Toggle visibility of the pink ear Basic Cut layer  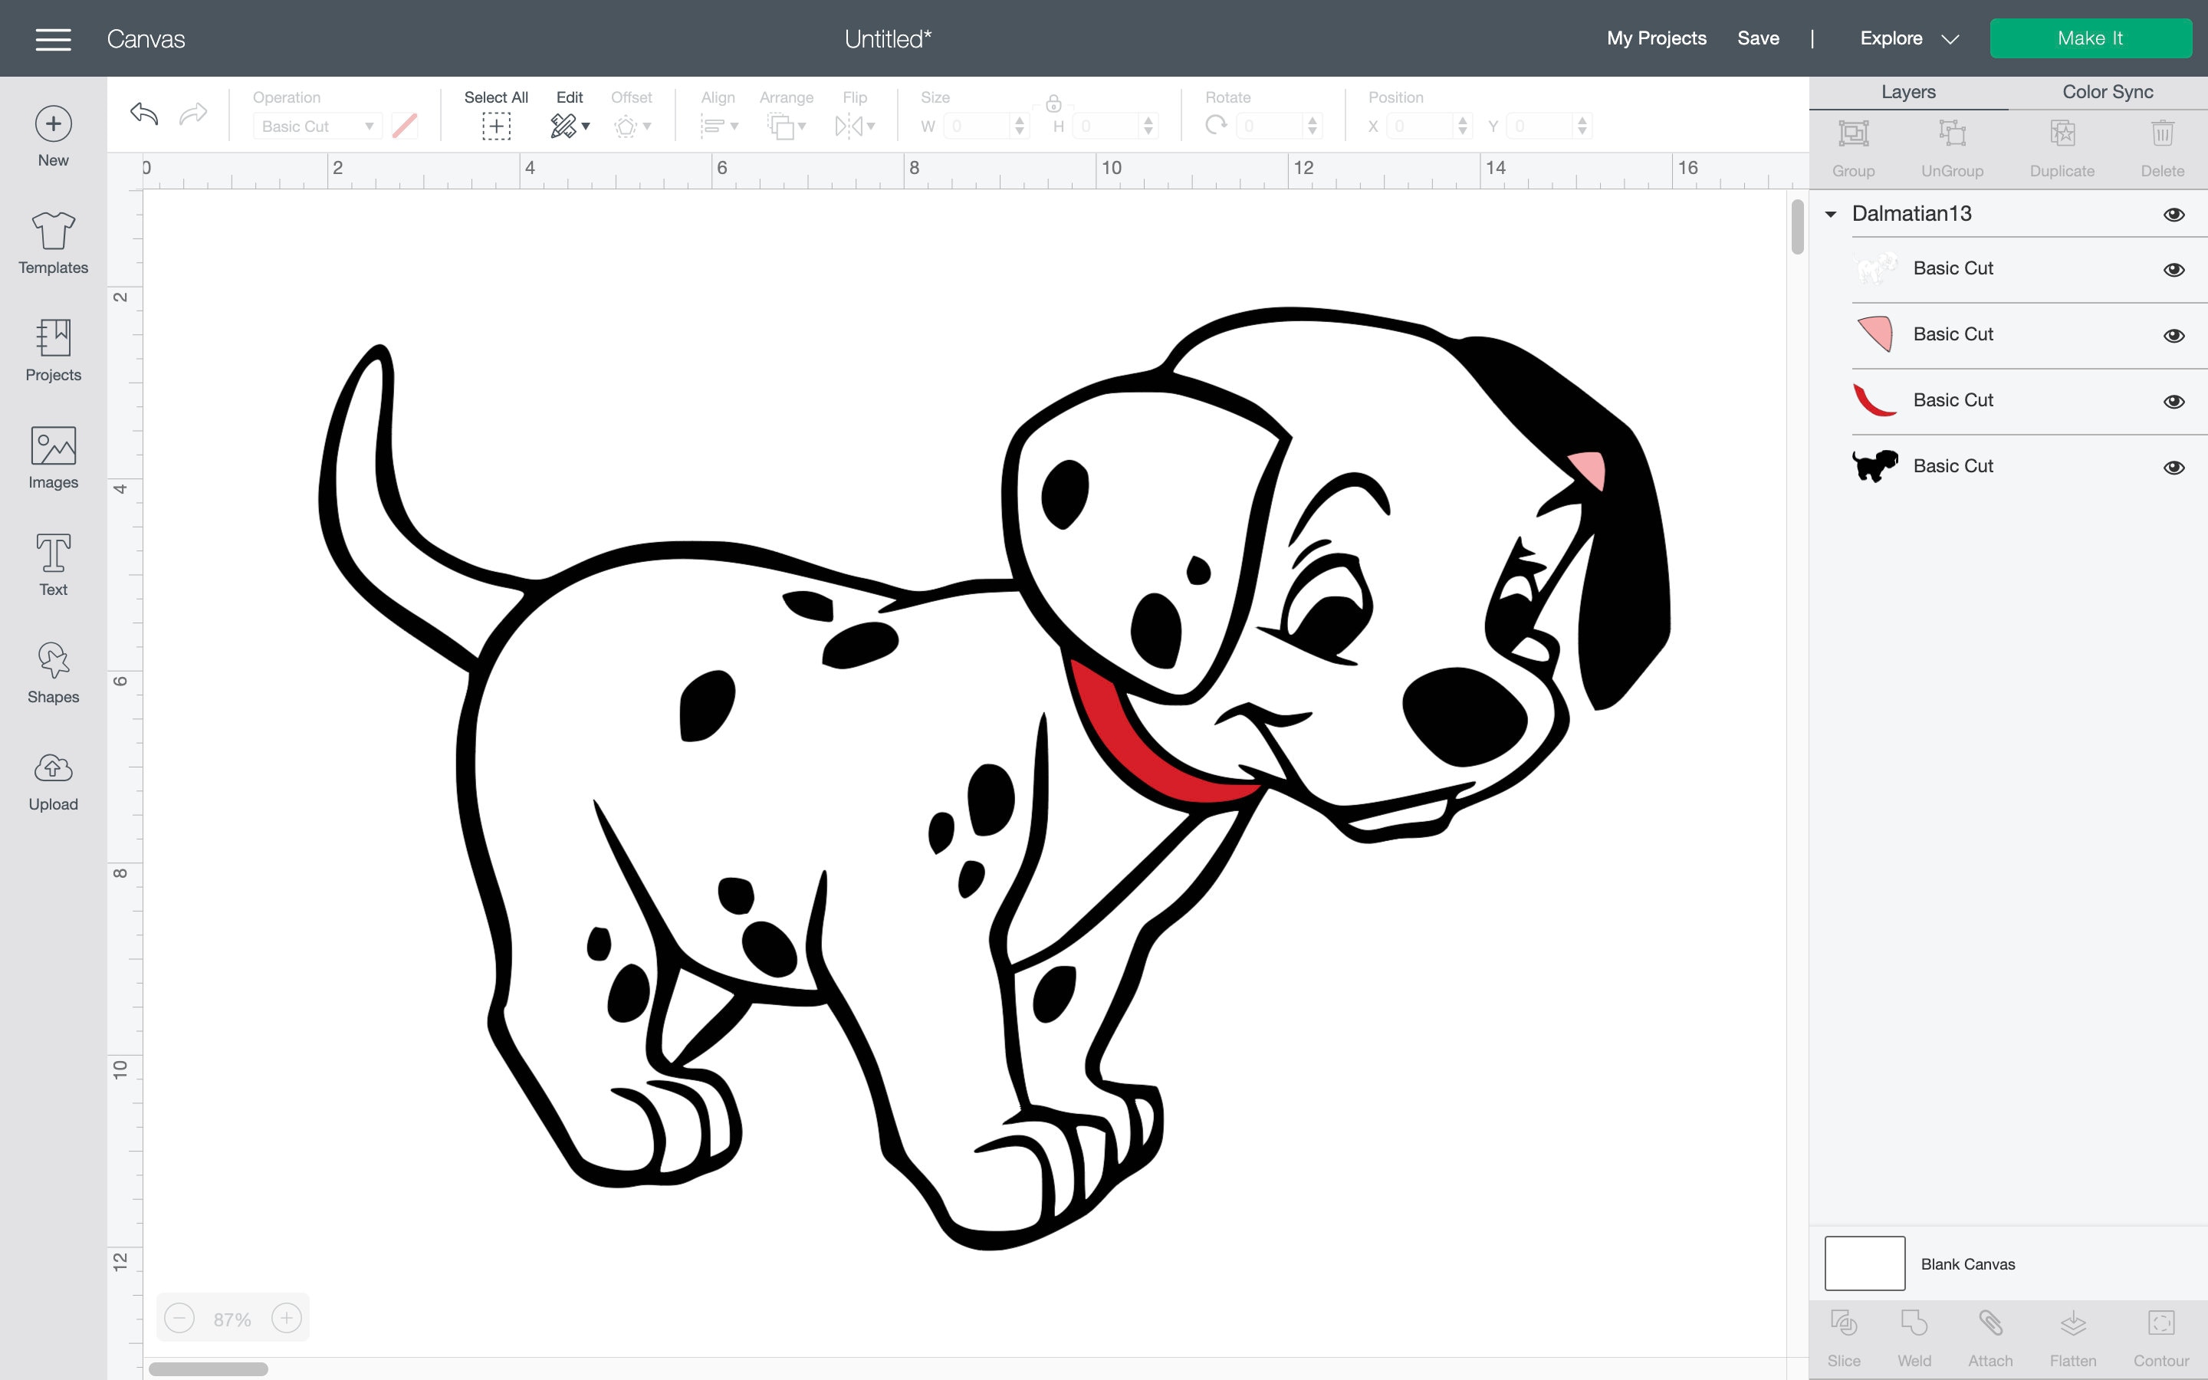(x=2174, y=335)
